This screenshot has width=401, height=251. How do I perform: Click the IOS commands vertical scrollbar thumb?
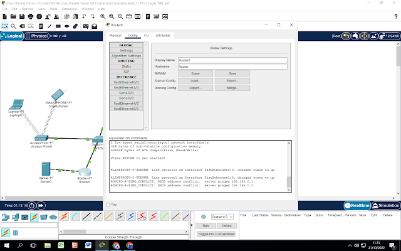289,182
